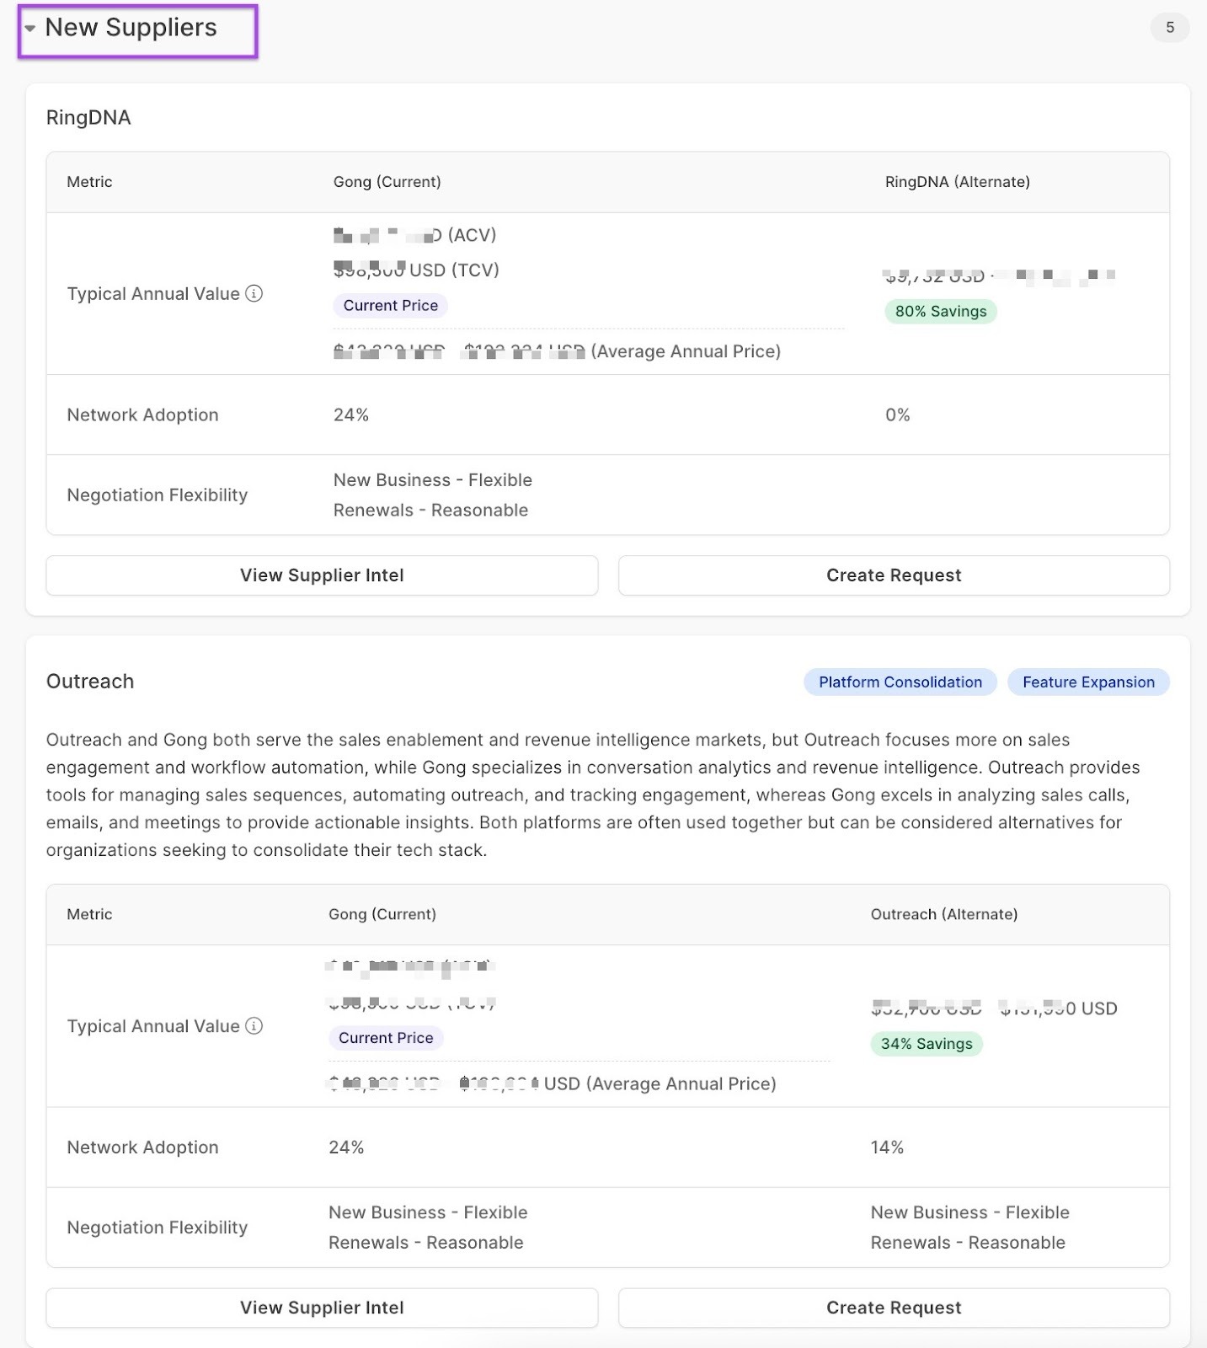Click the 34% Savings badge
This screenshot has width=1207, height=1348.
click(926, 1044)
